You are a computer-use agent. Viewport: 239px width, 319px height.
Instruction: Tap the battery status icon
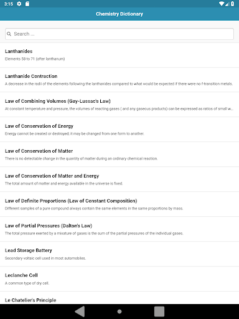[x=233, y=4]
